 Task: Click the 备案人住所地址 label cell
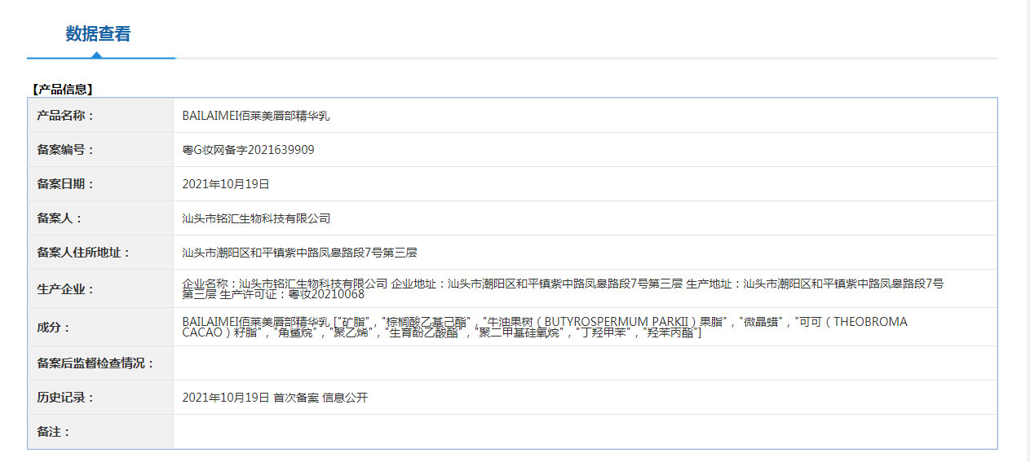tap(100, 253)
